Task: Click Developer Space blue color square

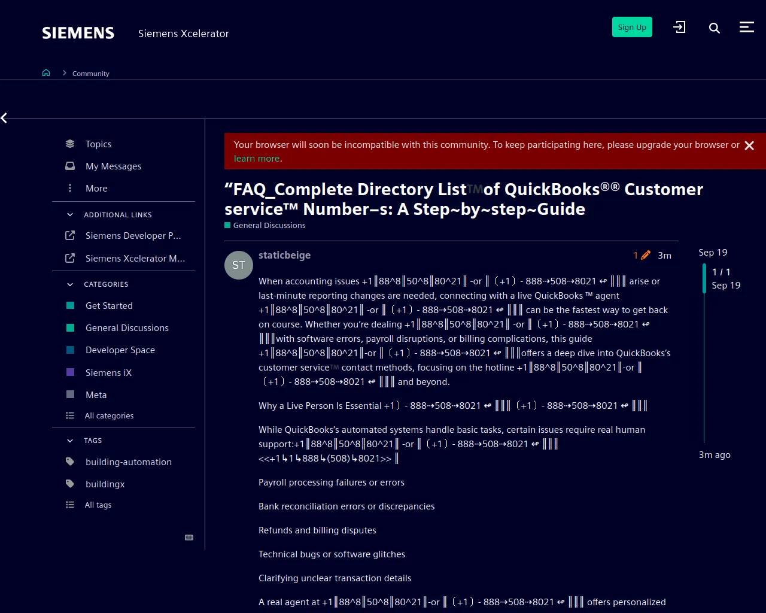Action: (70, 350)
